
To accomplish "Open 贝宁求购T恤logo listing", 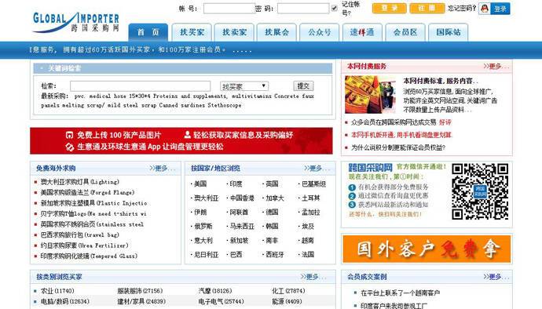I will tap(93, 213).
